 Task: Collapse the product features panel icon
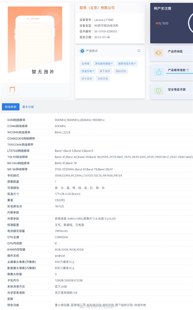tap(139, 51)
